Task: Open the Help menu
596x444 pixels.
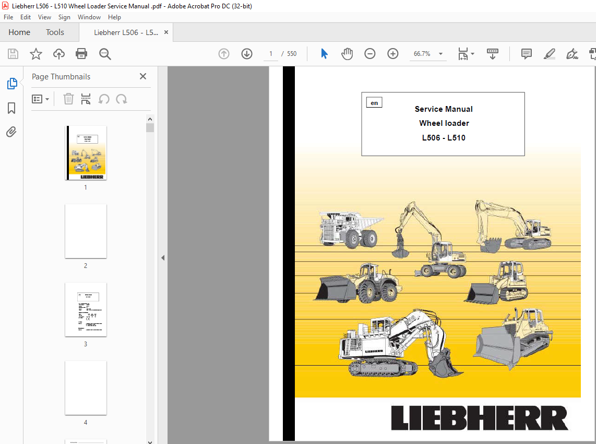Action: [114, 17]
